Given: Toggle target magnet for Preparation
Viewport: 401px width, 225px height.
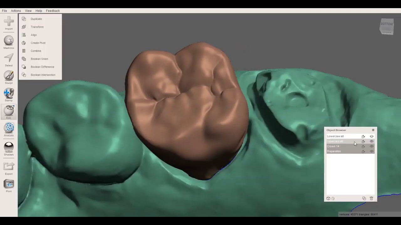Looking at the screenshot, I should coord(363,151).
